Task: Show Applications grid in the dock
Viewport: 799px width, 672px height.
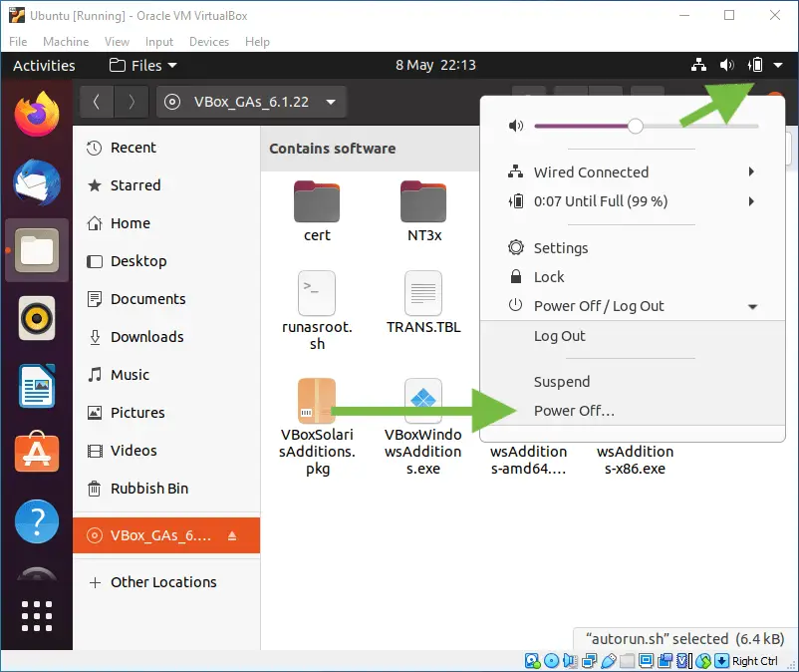Action: (x=37, y=615)
